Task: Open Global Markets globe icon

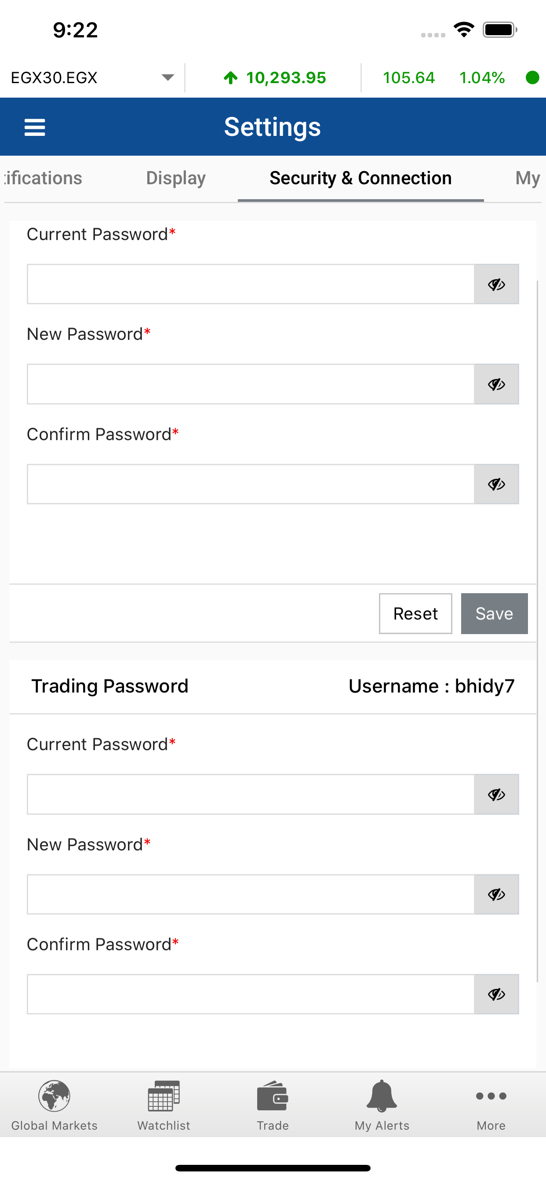Action: tap(54, 1096)
